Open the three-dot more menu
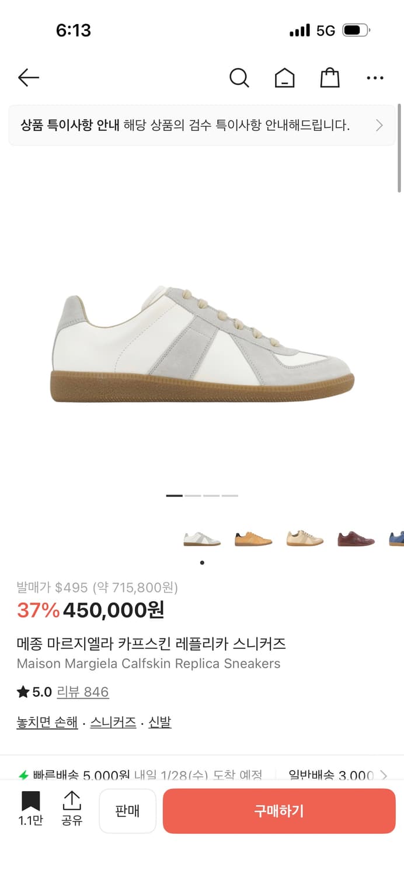This screenshot has width=404, height=877. tap(375, 77)
